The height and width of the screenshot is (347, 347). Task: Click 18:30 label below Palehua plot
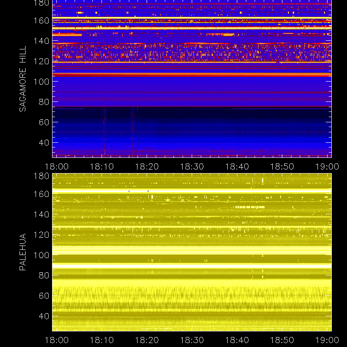pyautogui.click(x=192, y=340)
